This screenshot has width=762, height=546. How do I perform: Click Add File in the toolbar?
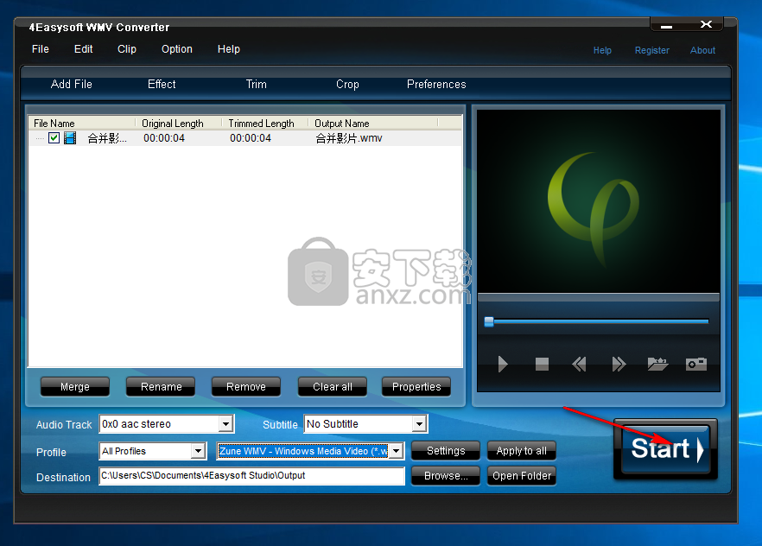(x=72, y=84)
